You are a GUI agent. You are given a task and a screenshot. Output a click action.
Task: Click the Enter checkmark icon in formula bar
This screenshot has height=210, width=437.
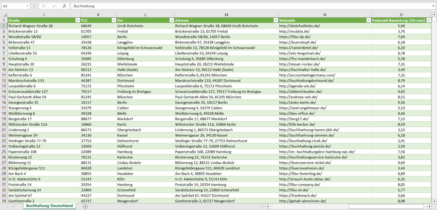(54, 6)
